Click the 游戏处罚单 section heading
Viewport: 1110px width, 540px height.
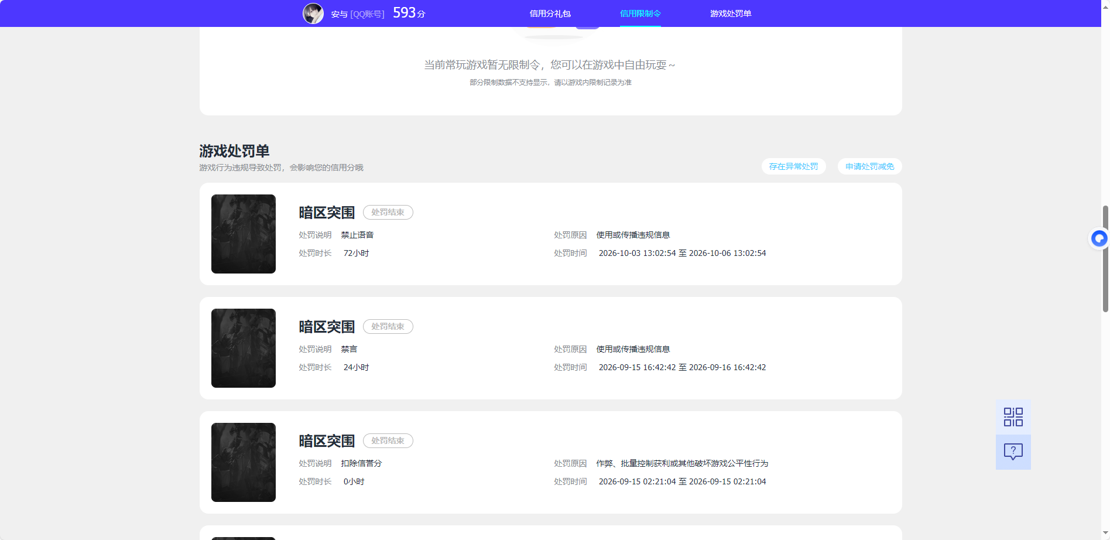pos(234,151)
